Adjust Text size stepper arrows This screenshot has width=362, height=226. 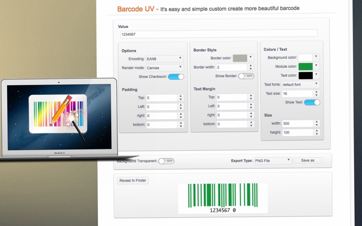[x=316, y=94]
